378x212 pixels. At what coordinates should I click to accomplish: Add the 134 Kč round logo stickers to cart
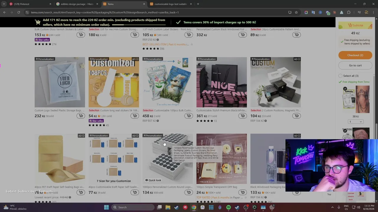[189, 193]
